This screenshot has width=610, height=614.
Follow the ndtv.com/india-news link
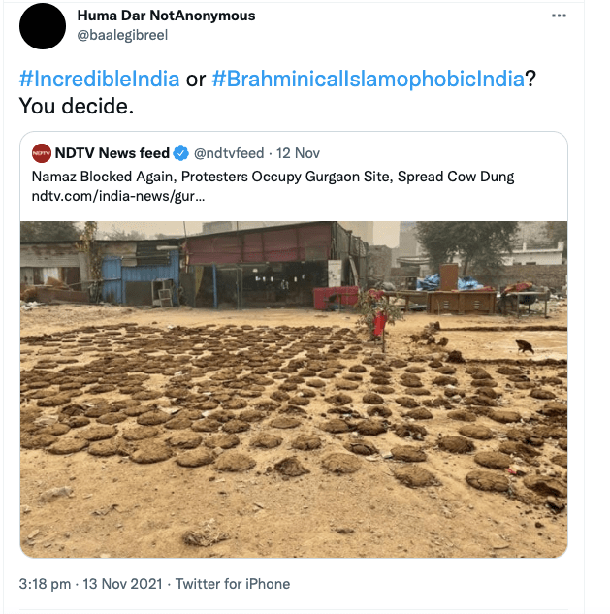point(117,196)
